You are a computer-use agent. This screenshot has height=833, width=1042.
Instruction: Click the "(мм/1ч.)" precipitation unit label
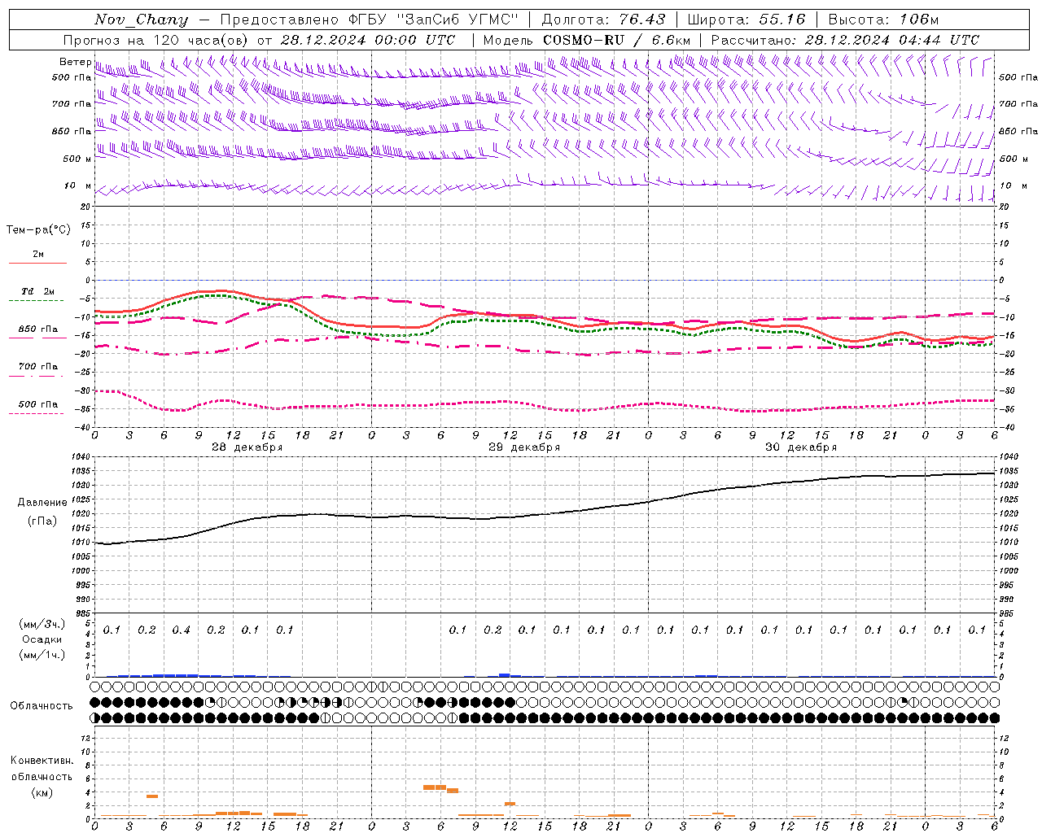(42, 655)
